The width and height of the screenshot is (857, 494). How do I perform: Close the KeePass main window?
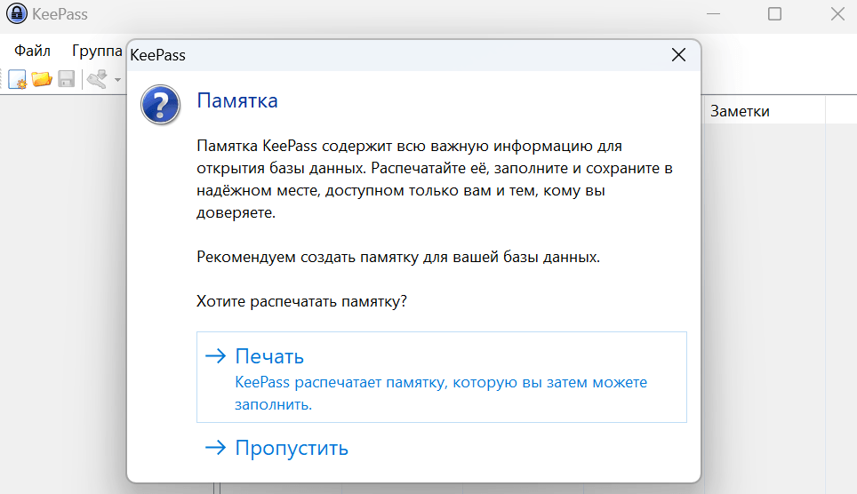pyautogui.click(x=837, y=13)
